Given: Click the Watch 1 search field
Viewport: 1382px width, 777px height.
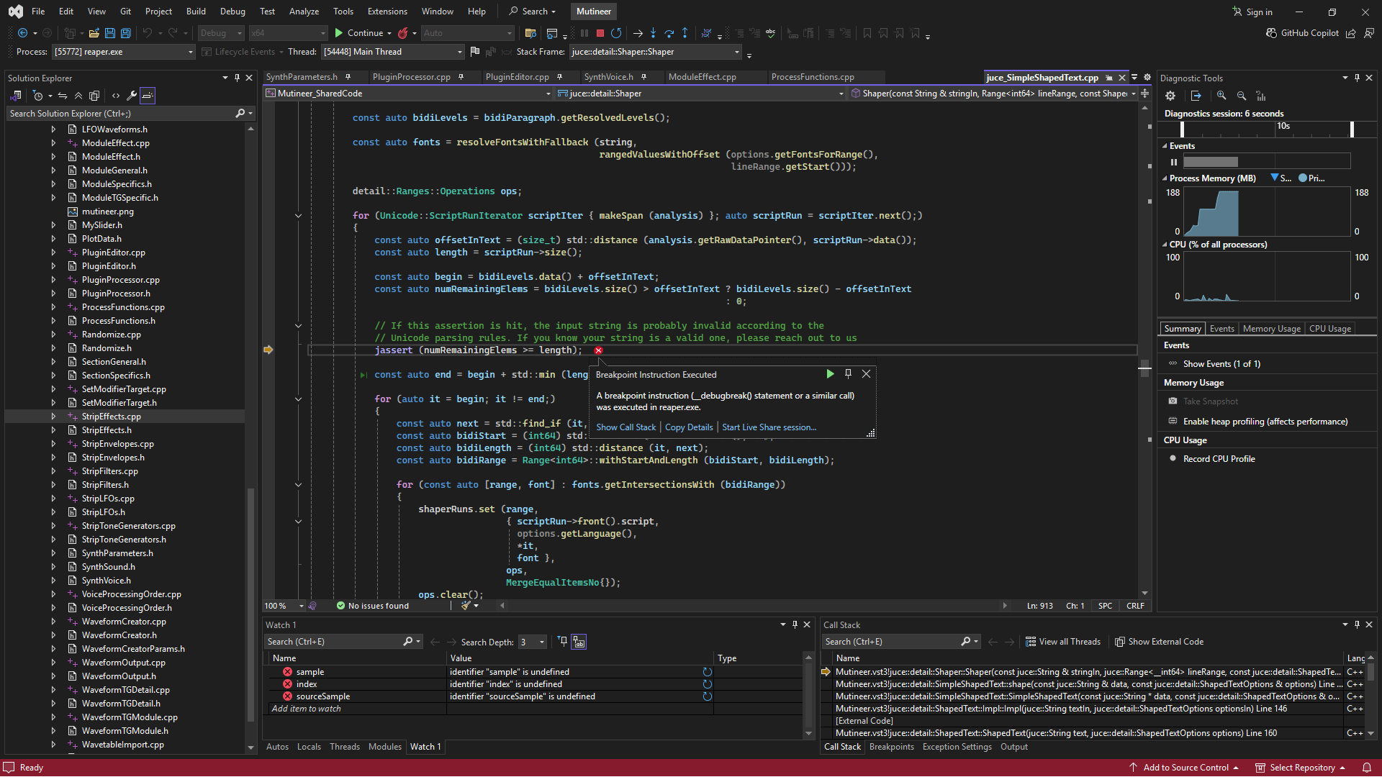Looking at the screenshot, I should [x=333, y=642].
